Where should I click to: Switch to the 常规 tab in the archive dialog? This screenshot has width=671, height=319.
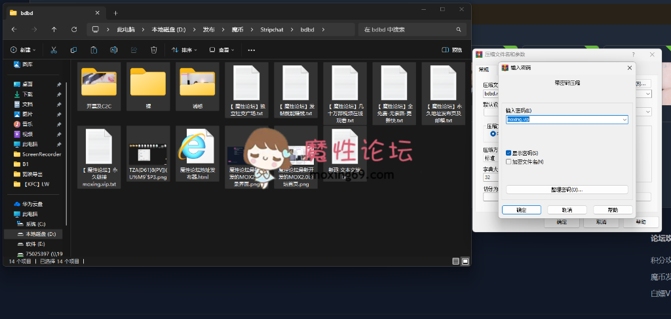(484, 69)
